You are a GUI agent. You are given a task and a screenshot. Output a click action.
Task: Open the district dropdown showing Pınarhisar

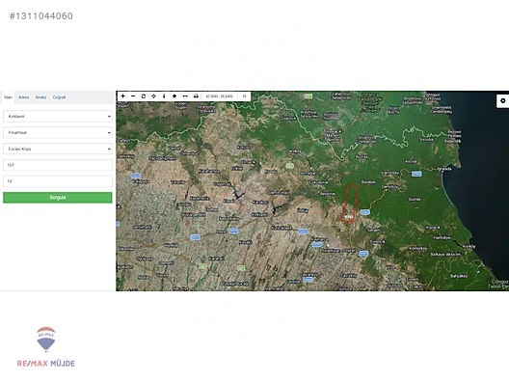click(x=58, y=132)
